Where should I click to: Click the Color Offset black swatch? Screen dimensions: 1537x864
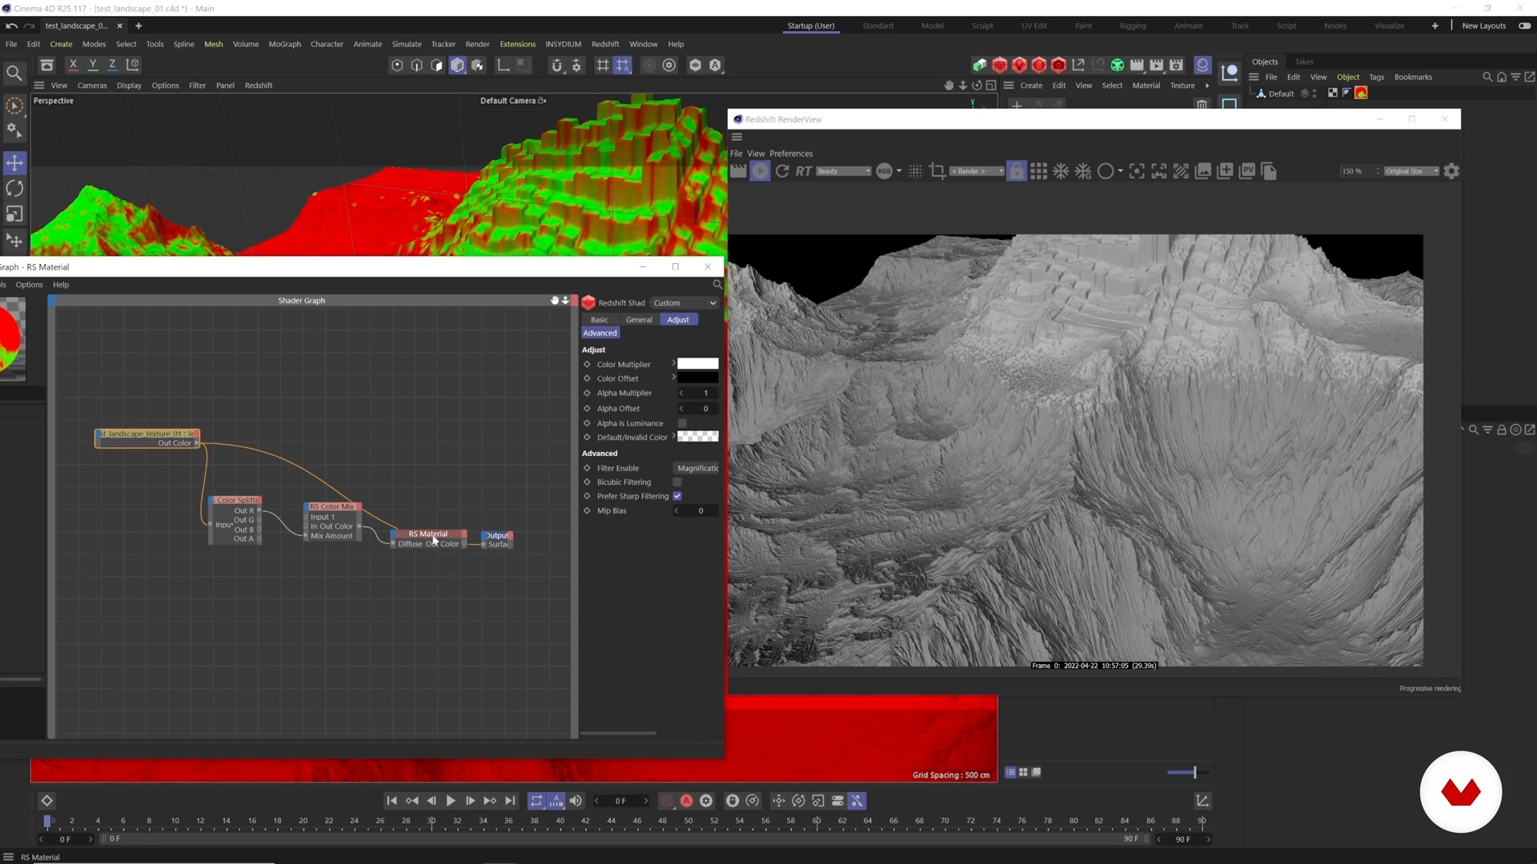pos(698,378)
